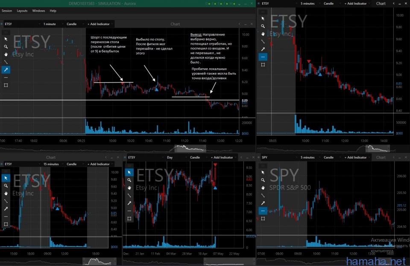Select the pointer tool in SPY chart

[263, 173]
